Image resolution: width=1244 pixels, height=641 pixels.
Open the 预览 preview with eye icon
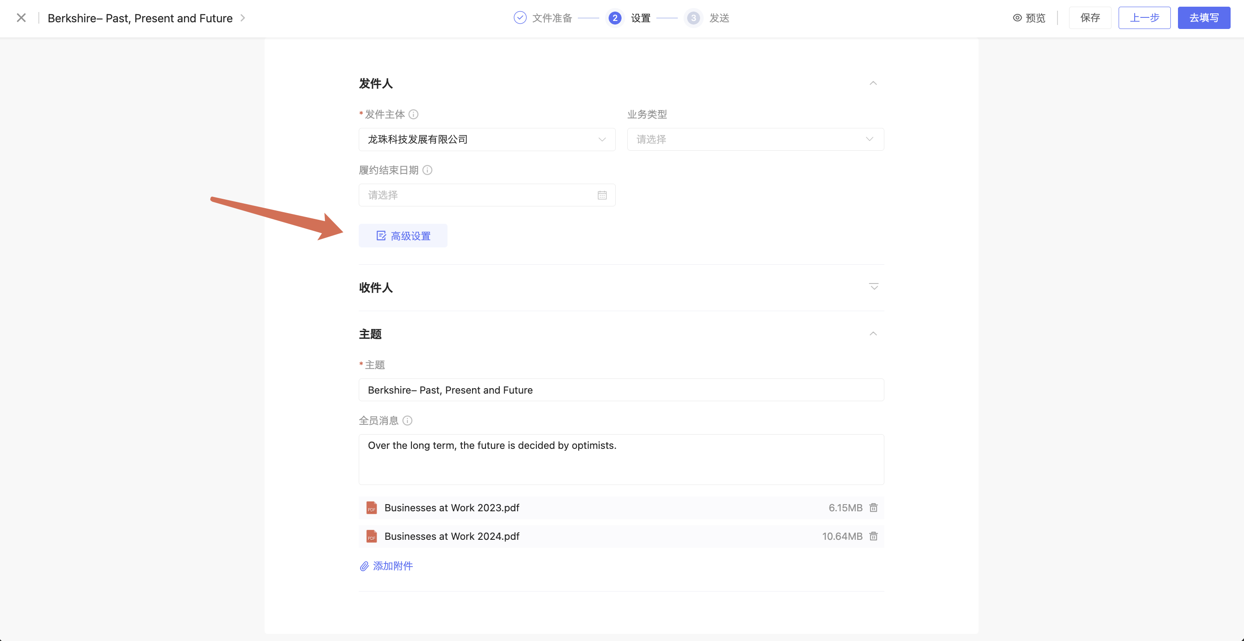[1028, 18]
